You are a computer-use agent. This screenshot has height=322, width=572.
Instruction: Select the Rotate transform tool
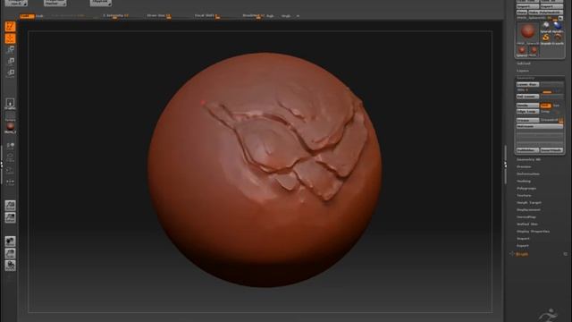(x=10, y=73)
